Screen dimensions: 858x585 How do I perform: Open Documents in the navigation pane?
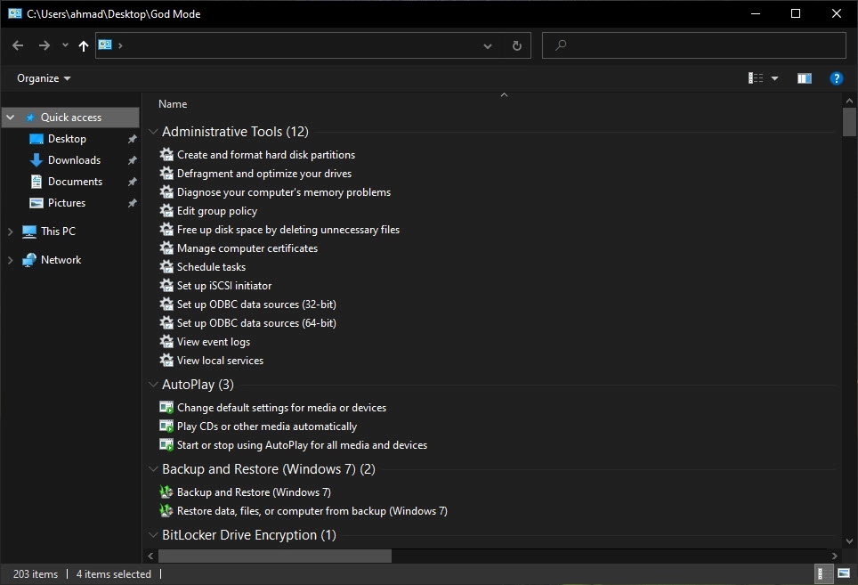click(75, 181)
